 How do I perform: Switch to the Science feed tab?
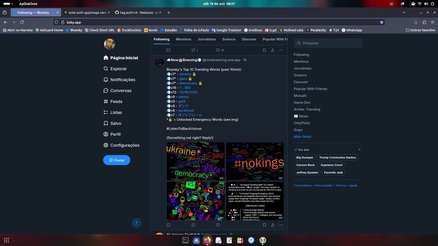click(229, 39)
